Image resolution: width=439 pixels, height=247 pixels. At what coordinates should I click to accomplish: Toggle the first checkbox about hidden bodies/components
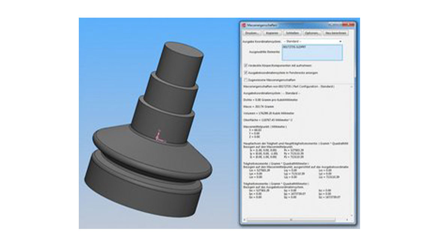tap(245, 66)
